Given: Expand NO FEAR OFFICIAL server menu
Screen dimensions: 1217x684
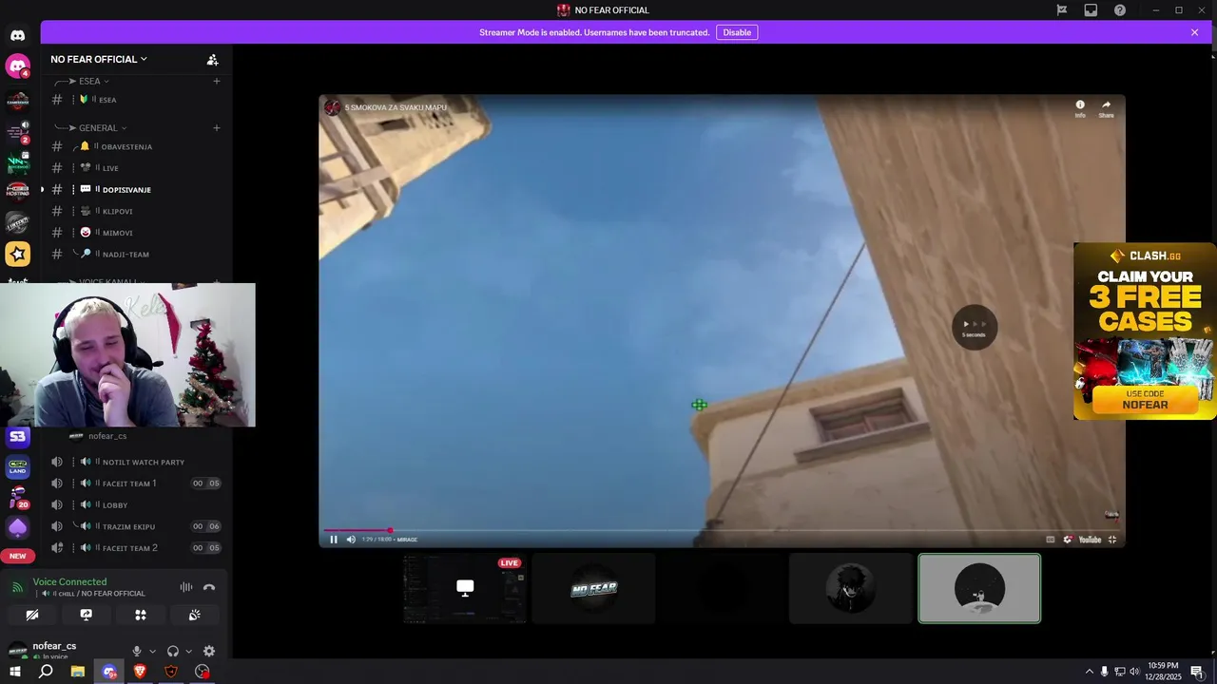Looking at the screenshot, I should click(x=99, y=59).
